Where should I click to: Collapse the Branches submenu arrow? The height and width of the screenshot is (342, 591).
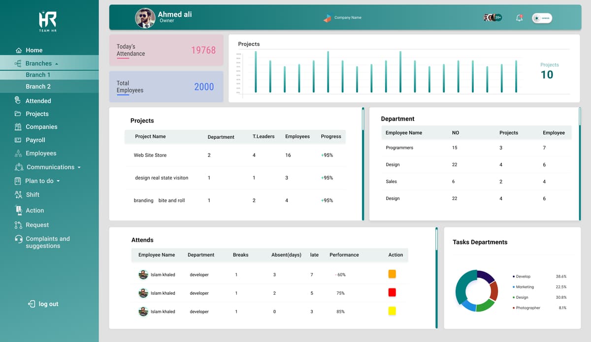(57, 64)
